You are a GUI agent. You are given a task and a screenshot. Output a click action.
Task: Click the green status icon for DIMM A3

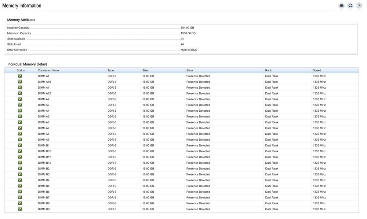[20, 105]
